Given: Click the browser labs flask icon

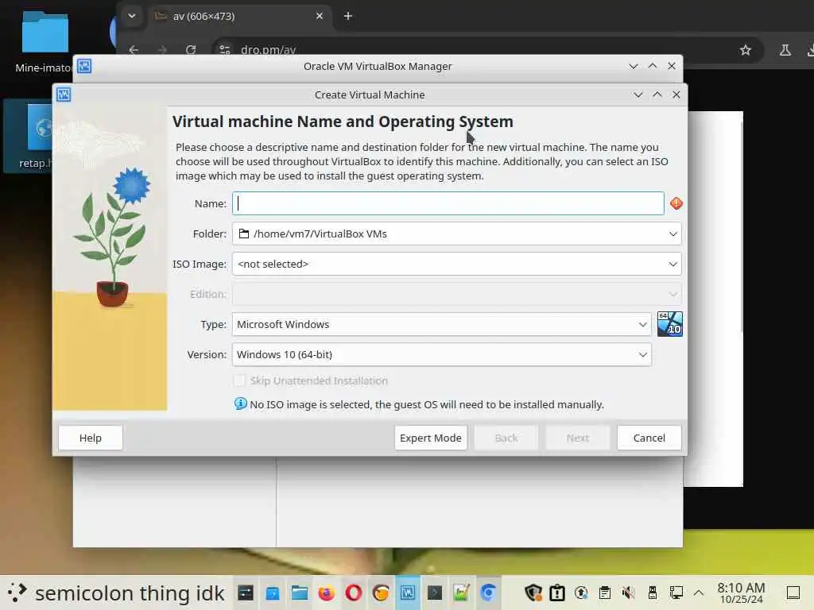Looking at the screenshot, I should click(785, 50).
